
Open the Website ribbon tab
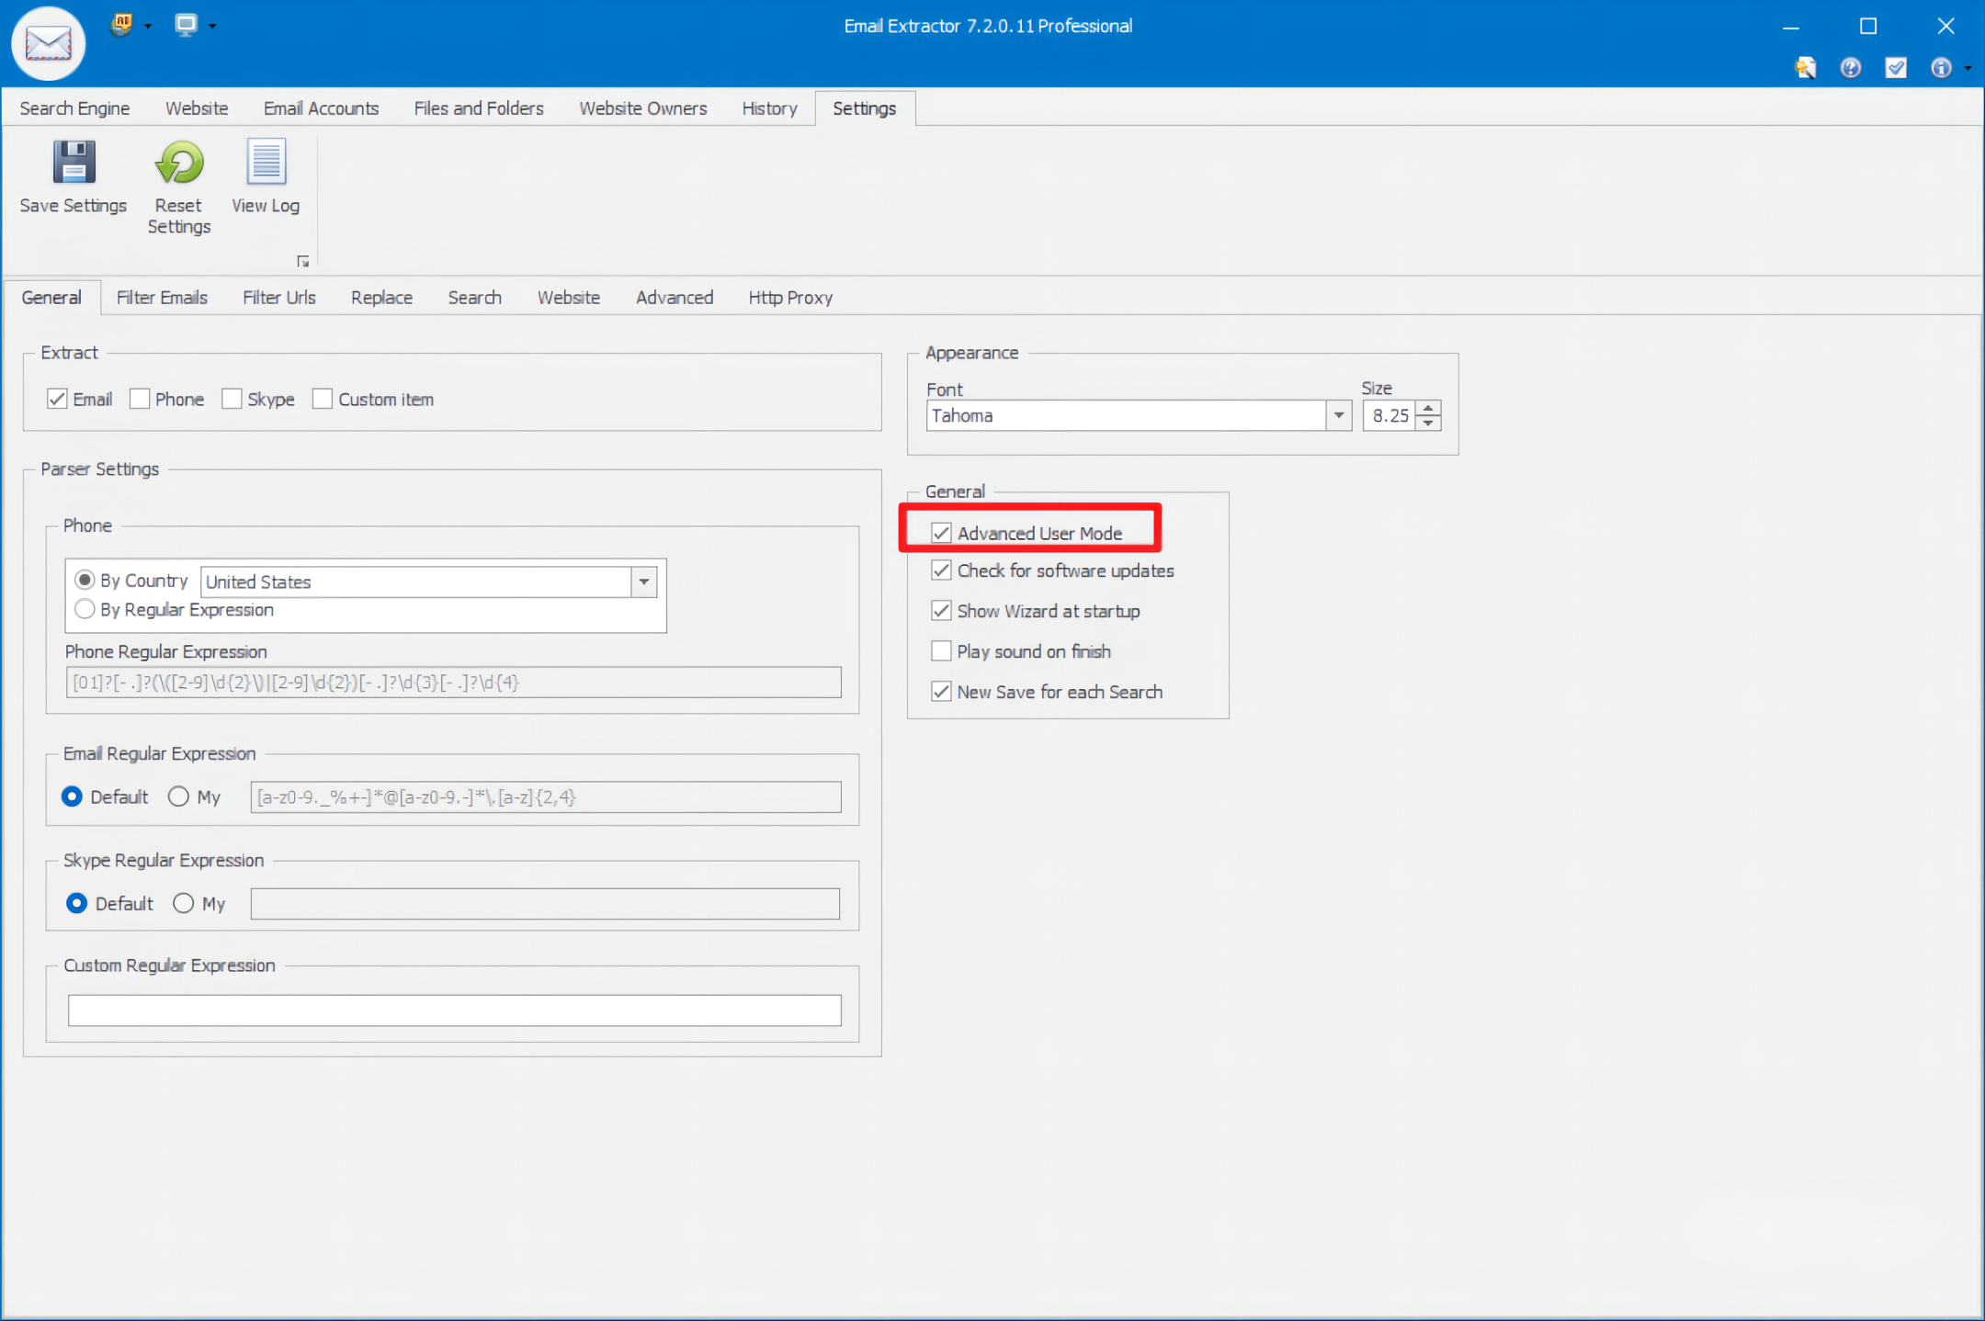tap(197, 108)
